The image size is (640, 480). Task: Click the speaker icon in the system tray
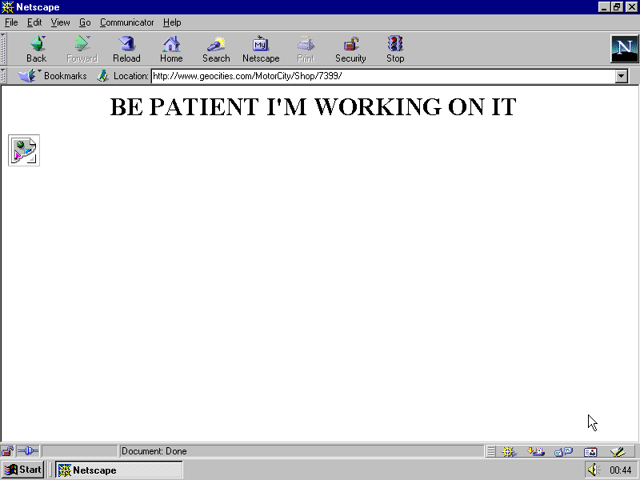click(x=593, y=470)
